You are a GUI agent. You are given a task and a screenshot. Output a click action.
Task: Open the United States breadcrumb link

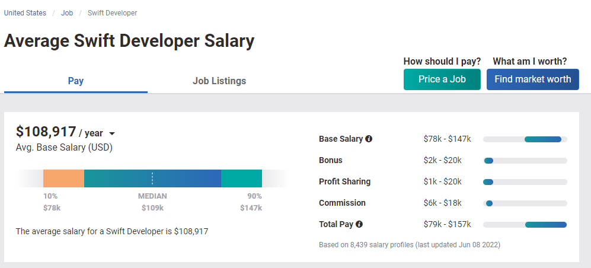[25, 13]
